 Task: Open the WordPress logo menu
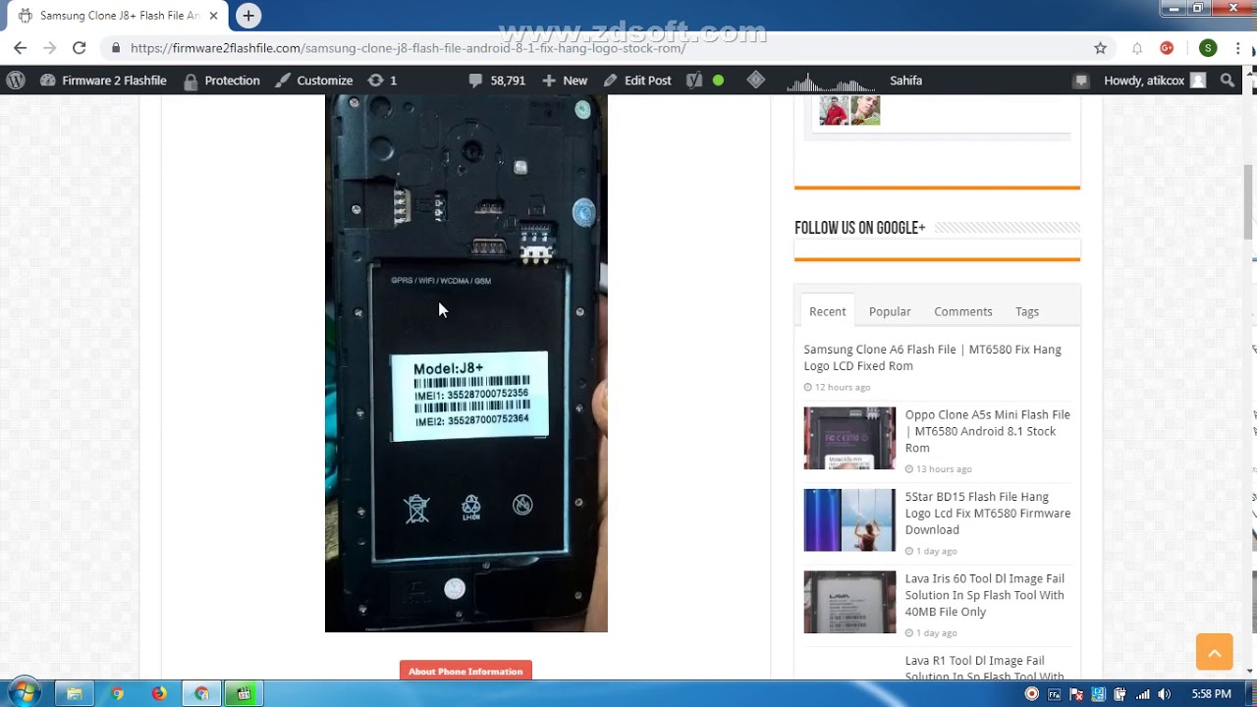tap(16, 81)
